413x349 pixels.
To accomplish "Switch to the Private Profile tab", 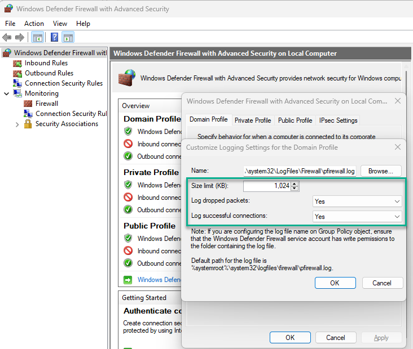I will (253, 120).
